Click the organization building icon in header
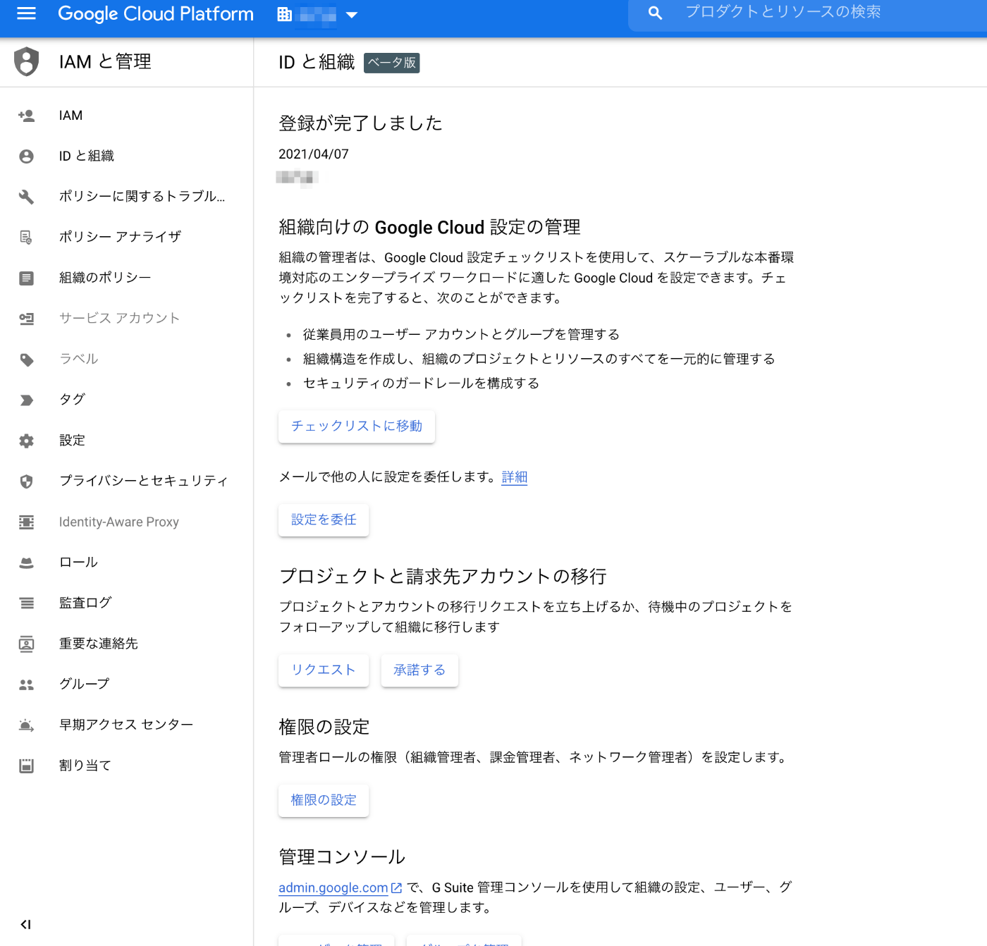This screenshot has height=946, width=987. pyautogui.click(x=284, y=14)
